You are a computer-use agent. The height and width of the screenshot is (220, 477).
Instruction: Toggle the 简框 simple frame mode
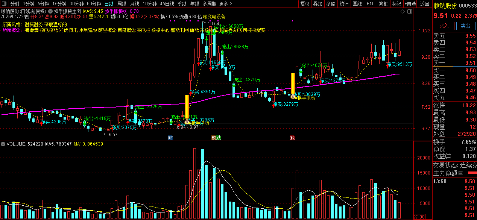pyautogui.click(x=384, y=4)
